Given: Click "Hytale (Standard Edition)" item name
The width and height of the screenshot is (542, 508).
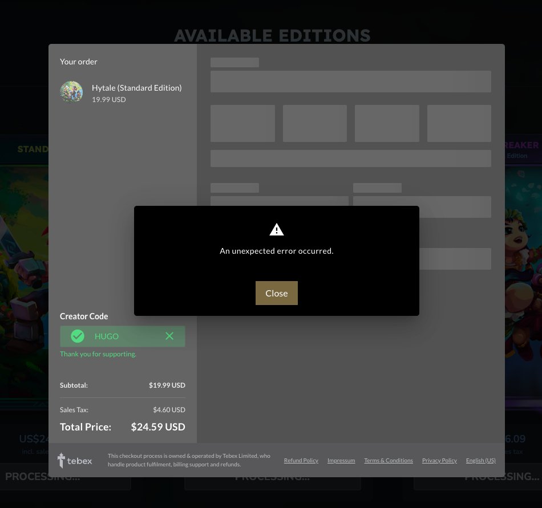Looking at the screenshot, I should click(136, 88).
